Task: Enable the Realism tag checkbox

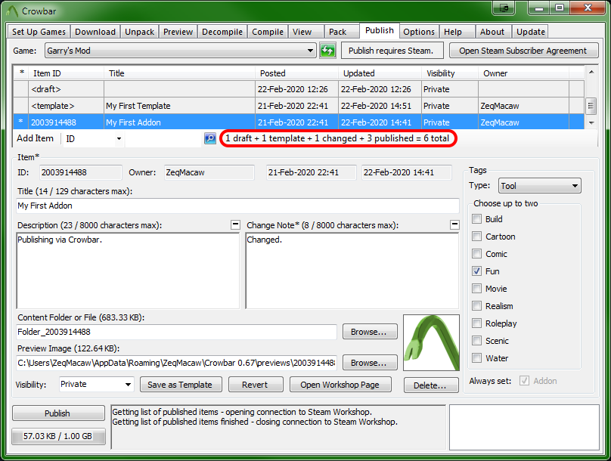Action: coord(476,306)
